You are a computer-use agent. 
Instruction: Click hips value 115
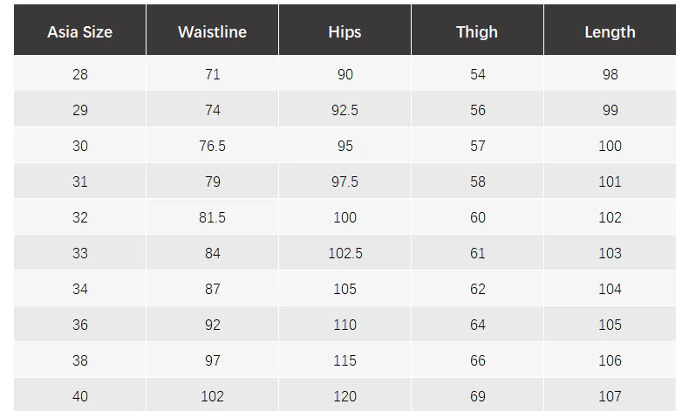coord(345,360)
